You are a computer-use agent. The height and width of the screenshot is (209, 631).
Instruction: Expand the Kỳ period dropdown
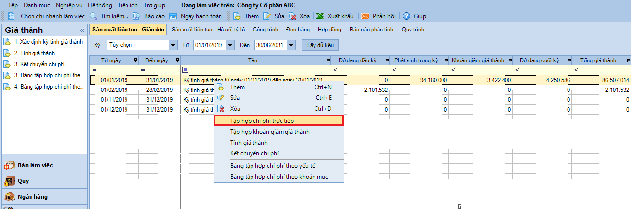tap(173, 45)
